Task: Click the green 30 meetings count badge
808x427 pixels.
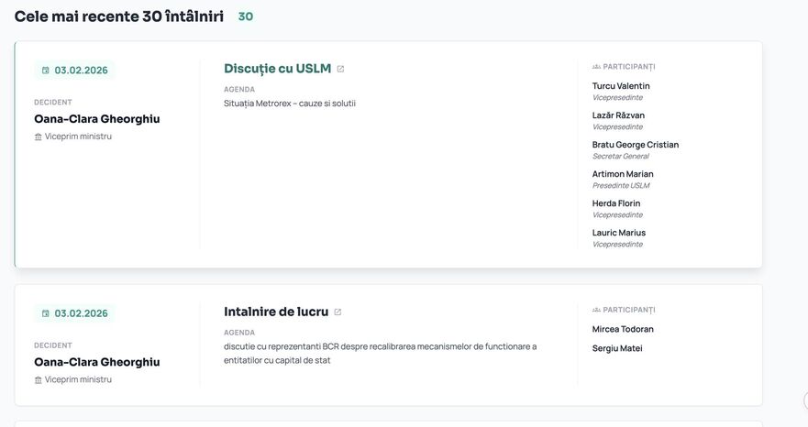Action: tap(246, 16)
